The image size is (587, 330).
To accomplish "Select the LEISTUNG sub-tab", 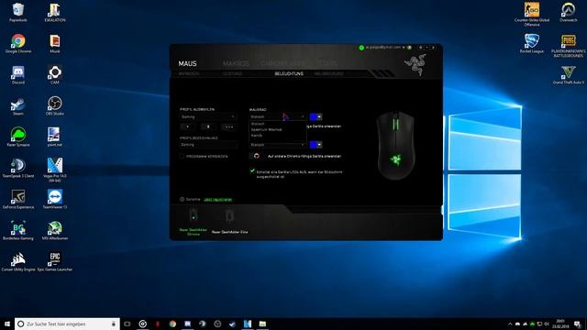I will tap(232, 73).
